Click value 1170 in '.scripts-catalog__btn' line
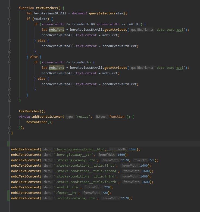200x212 pixels. tap(125, 198)
